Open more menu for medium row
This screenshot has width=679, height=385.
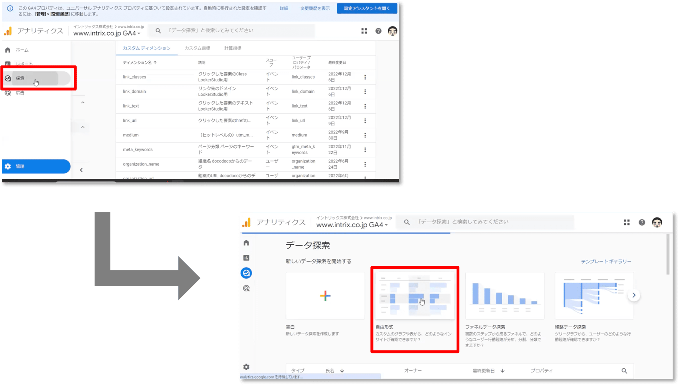pyautogui.click(x=365, y=135)
